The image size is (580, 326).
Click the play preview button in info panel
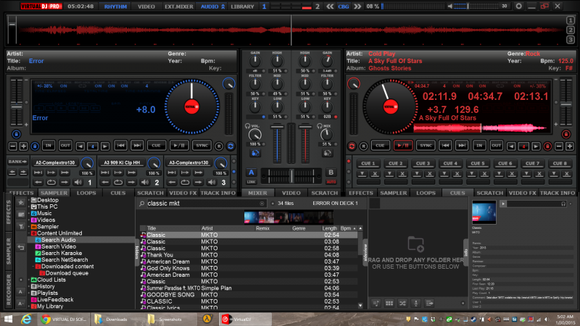click(502, 204)
